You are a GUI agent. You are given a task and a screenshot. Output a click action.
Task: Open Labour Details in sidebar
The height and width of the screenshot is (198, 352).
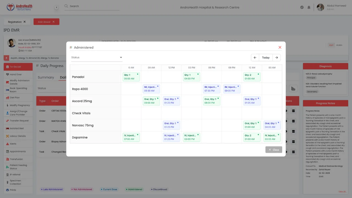click(x=18, y=136)
